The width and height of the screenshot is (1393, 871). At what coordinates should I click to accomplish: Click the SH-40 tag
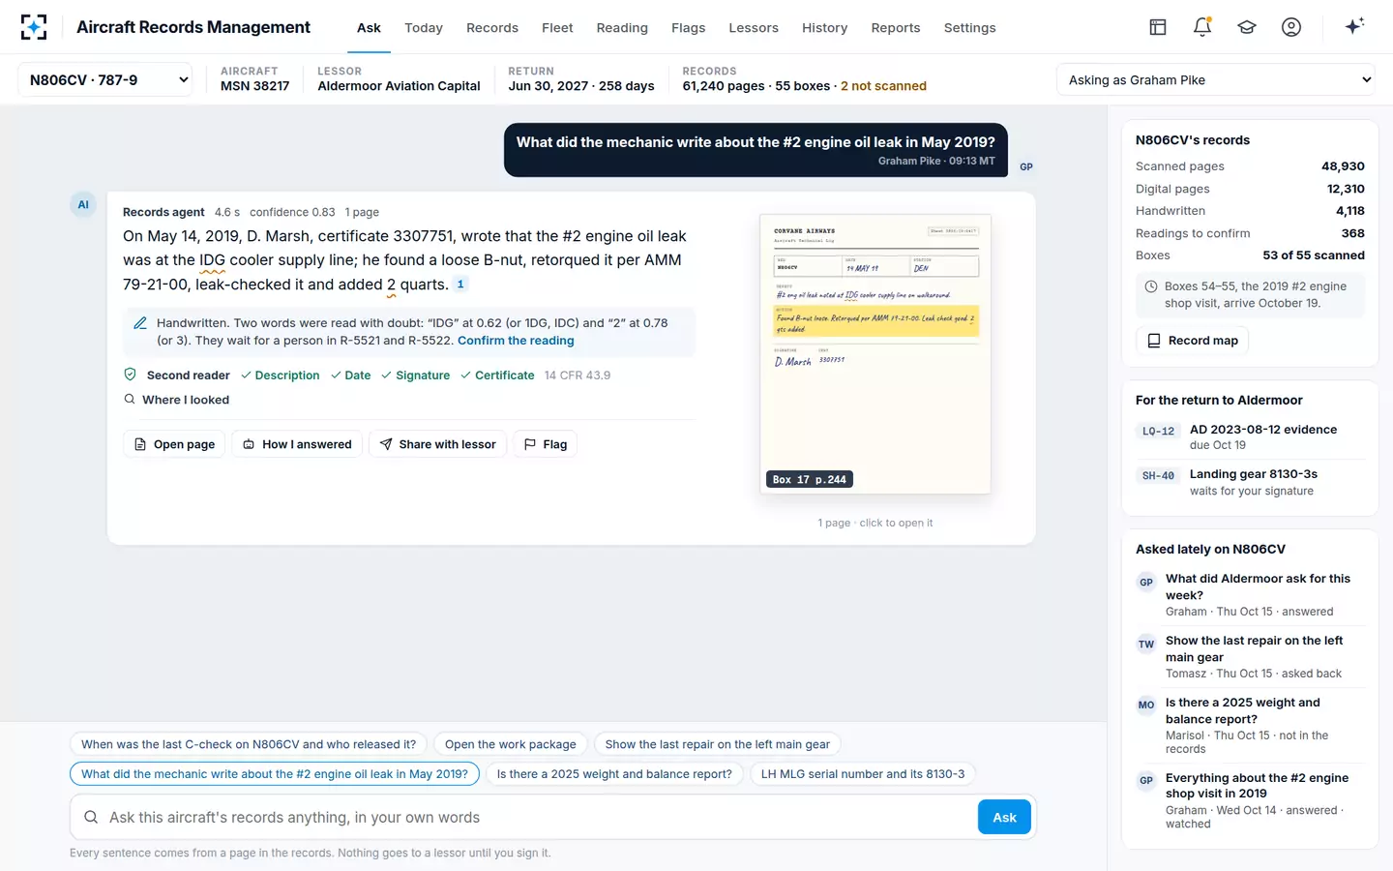[x=1158, y=475]
